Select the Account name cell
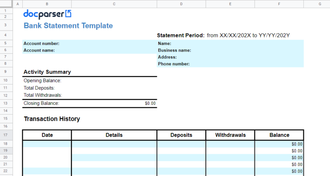 pos(39,50)
